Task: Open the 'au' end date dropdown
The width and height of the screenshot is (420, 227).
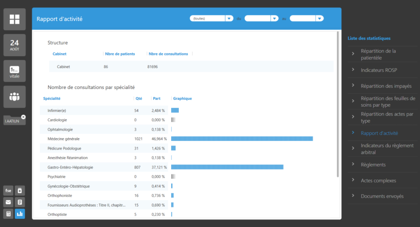Action: click(x=306, y=18)
